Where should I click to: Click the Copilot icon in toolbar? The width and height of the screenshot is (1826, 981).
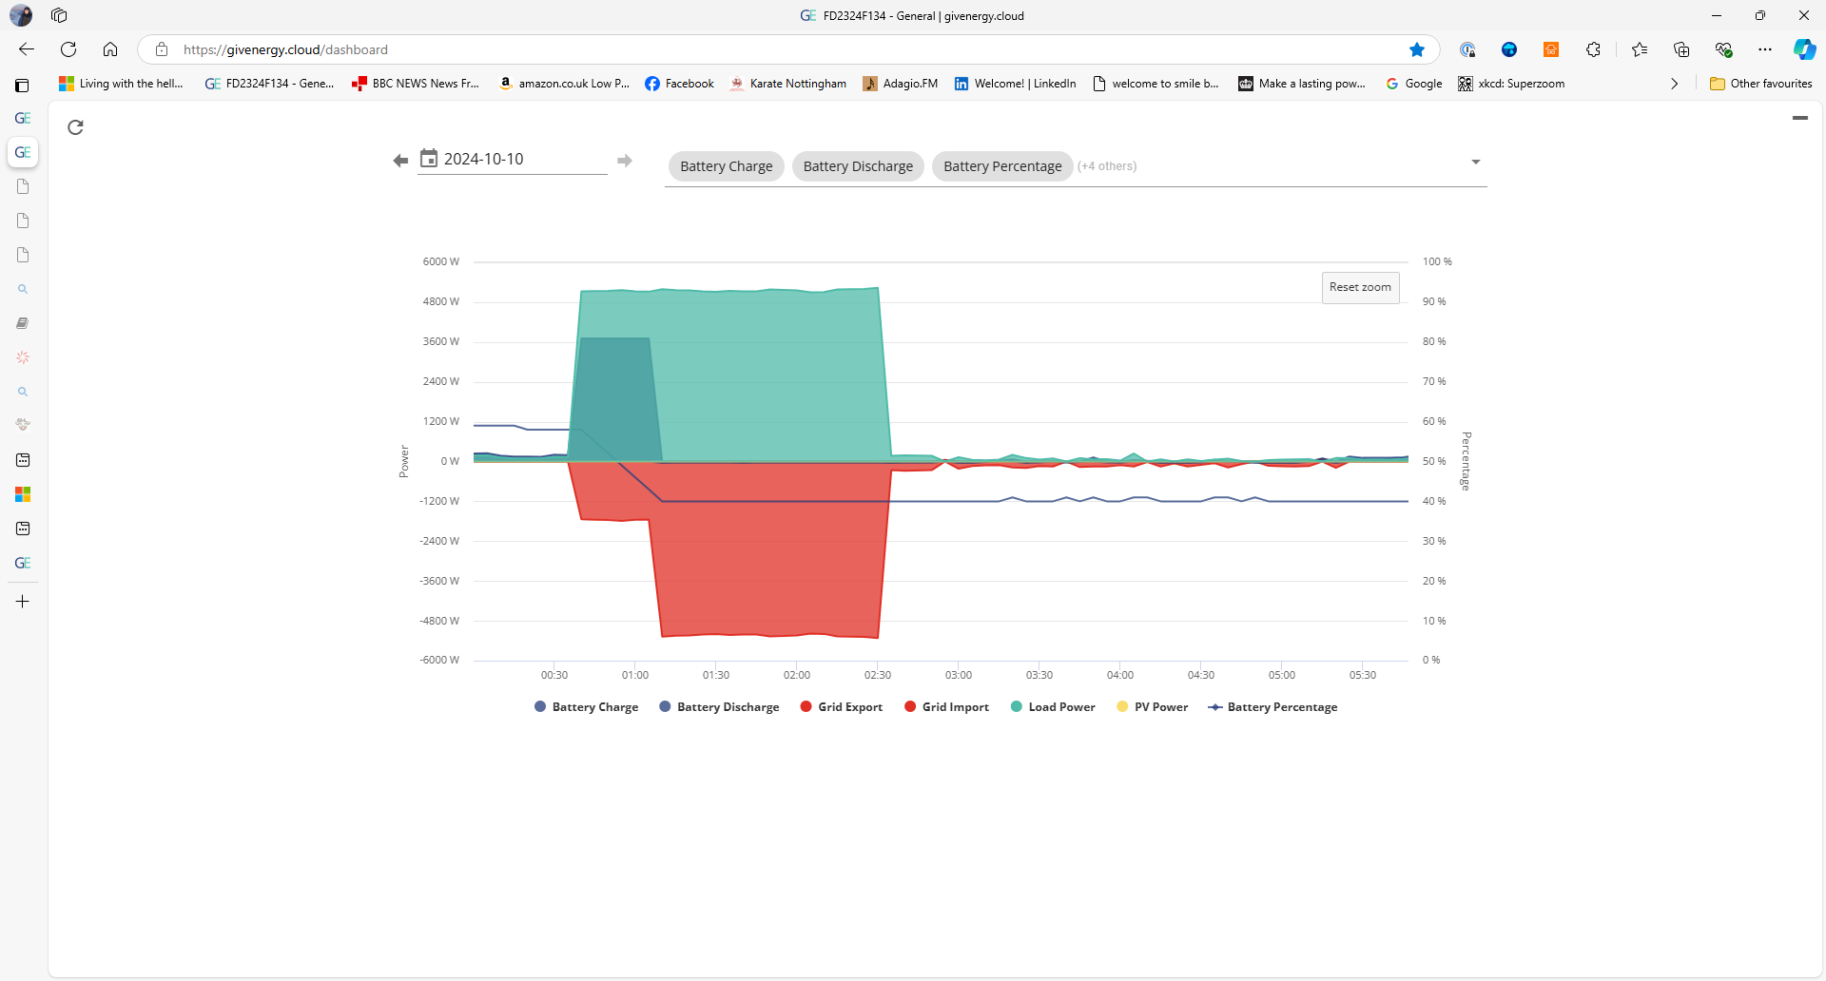1804,49
